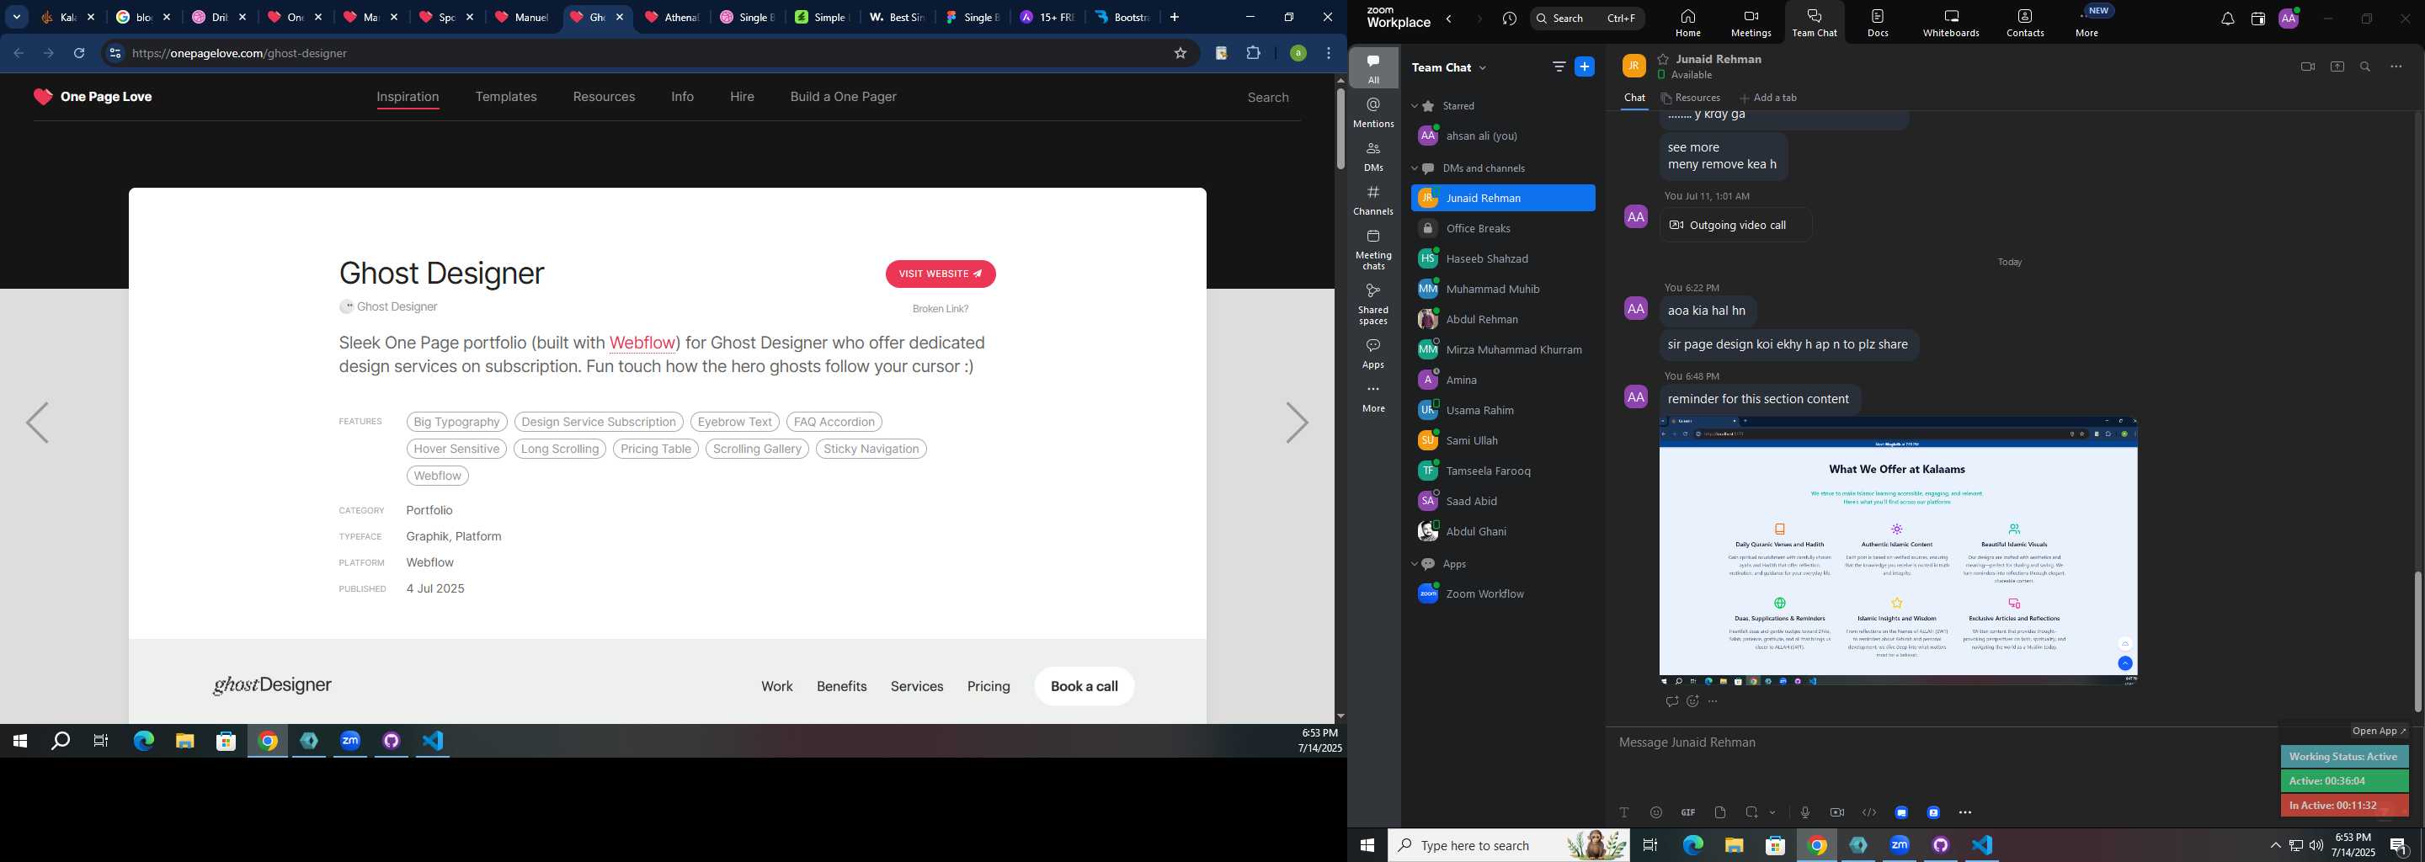Image resolution: width=2425 pixels, height=862 pixels.
Task: Show hidden system tray icons
Action: (x=2275, y=845)
